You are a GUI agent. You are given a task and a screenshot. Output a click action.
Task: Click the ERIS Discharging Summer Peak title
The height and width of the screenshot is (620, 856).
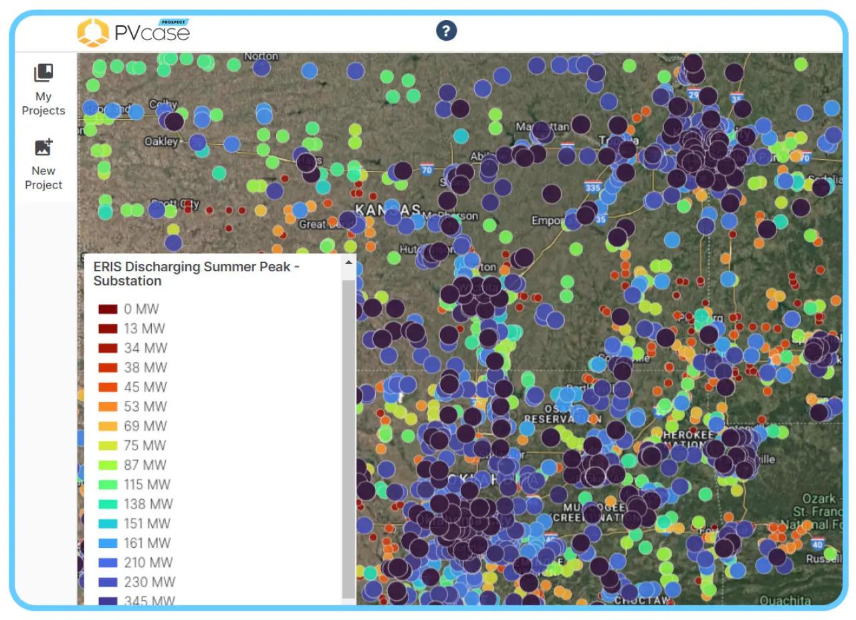pyautogui.click(x=196, y=274)
